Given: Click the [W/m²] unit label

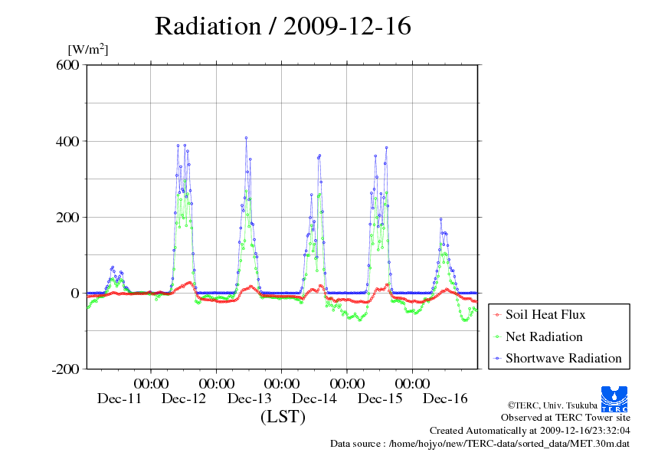Looking at the screenshot, I should click(88, 49).
